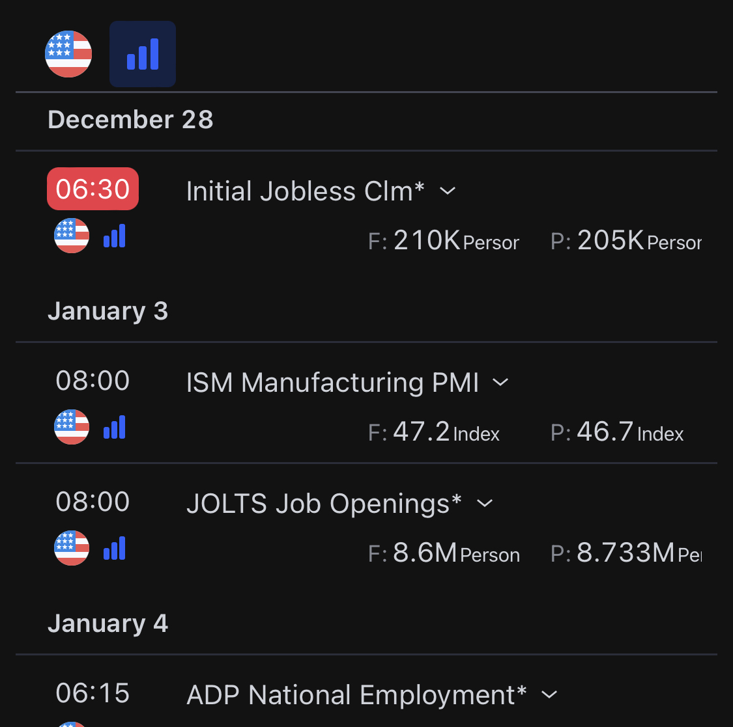
Task: Click the red 06:30 time badge
Action: click(93, 189)
